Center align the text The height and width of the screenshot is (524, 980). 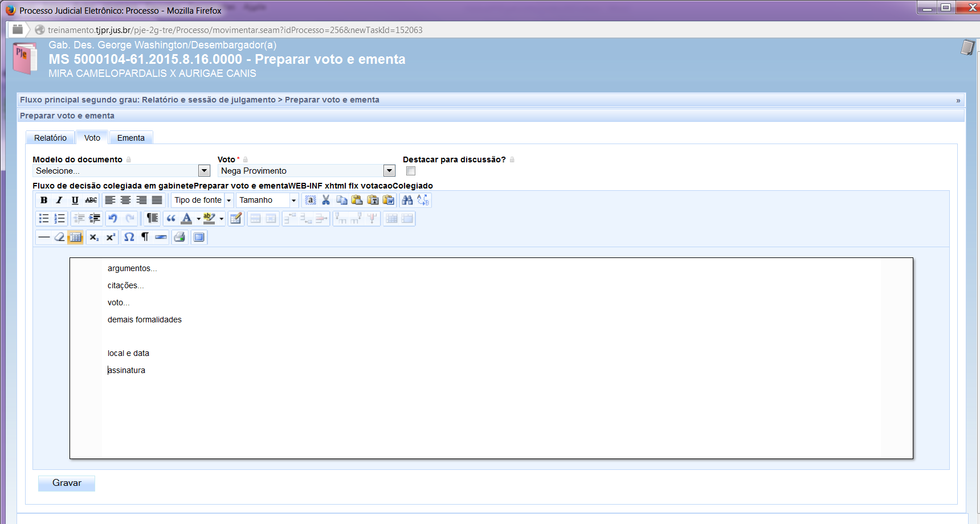point(125,200)
